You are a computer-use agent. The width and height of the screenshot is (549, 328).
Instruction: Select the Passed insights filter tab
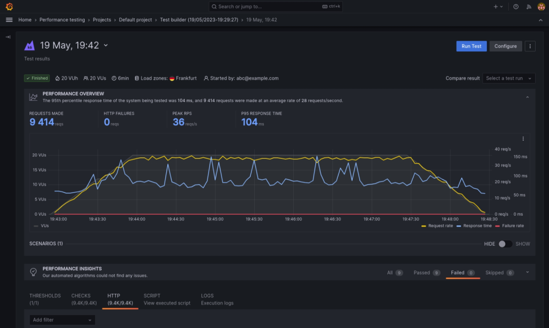(x=427, y=273)
